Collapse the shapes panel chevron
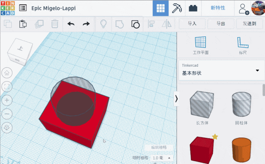Image resolution: width=265 pixels, height=164 pixels. tap(176, 99)
